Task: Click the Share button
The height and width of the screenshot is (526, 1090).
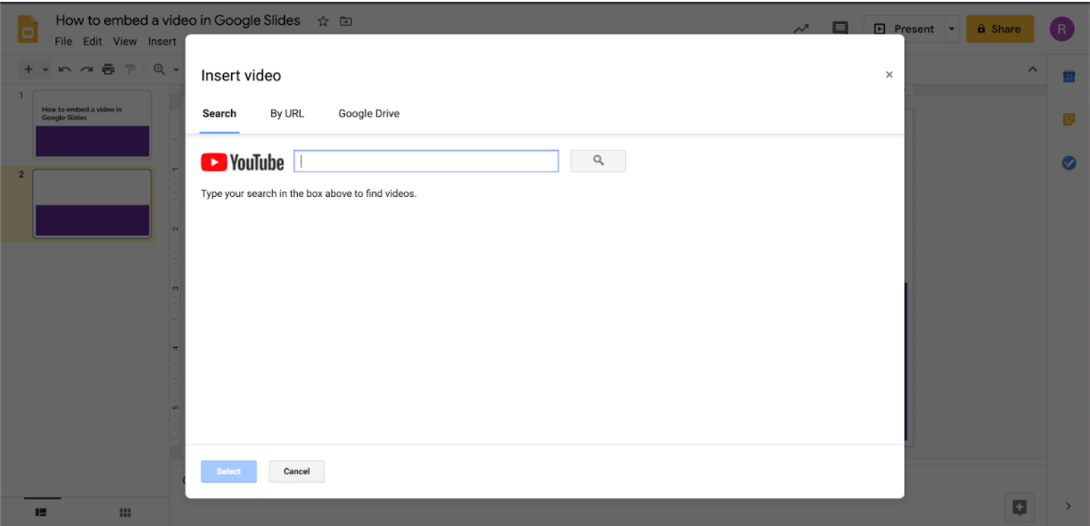Action: 999,29
